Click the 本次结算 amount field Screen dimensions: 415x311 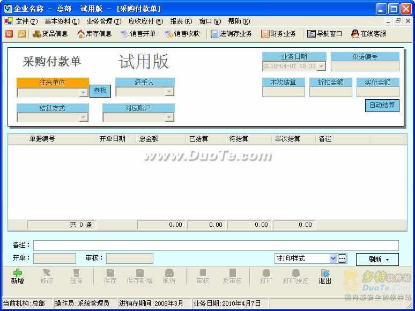[284, 92]
